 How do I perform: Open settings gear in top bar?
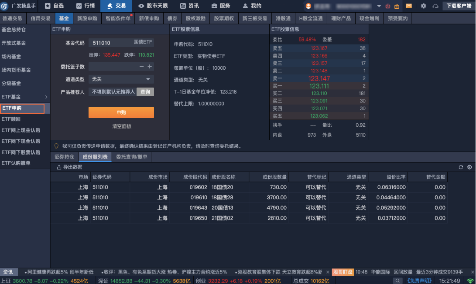(423, 6)
